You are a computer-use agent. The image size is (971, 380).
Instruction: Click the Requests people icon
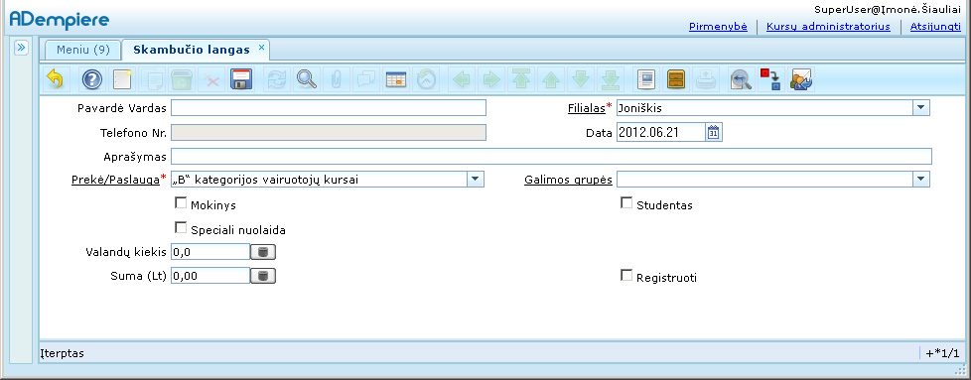coord(801,79)
